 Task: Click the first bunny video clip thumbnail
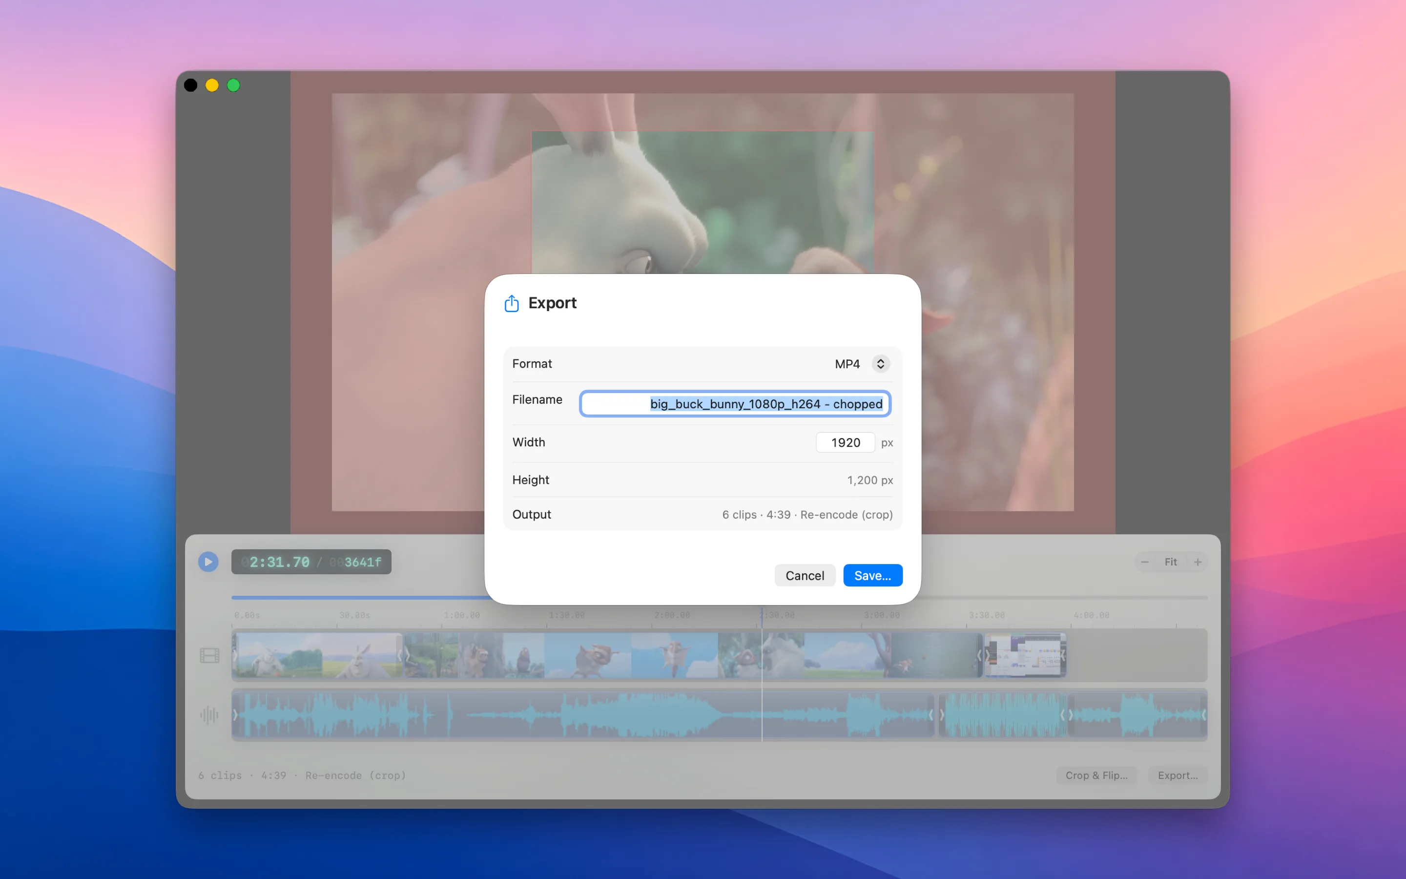317,655
